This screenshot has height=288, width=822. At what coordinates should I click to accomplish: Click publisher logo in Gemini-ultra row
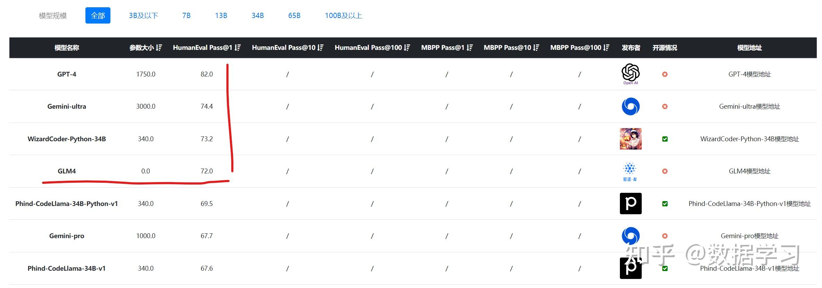(x=630, y=106)
